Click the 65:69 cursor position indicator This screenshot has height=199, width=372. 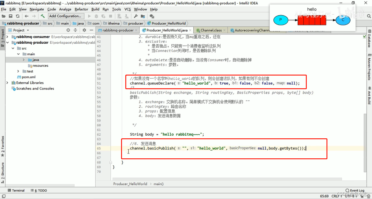pyautogui.click(x=324, y=196)
